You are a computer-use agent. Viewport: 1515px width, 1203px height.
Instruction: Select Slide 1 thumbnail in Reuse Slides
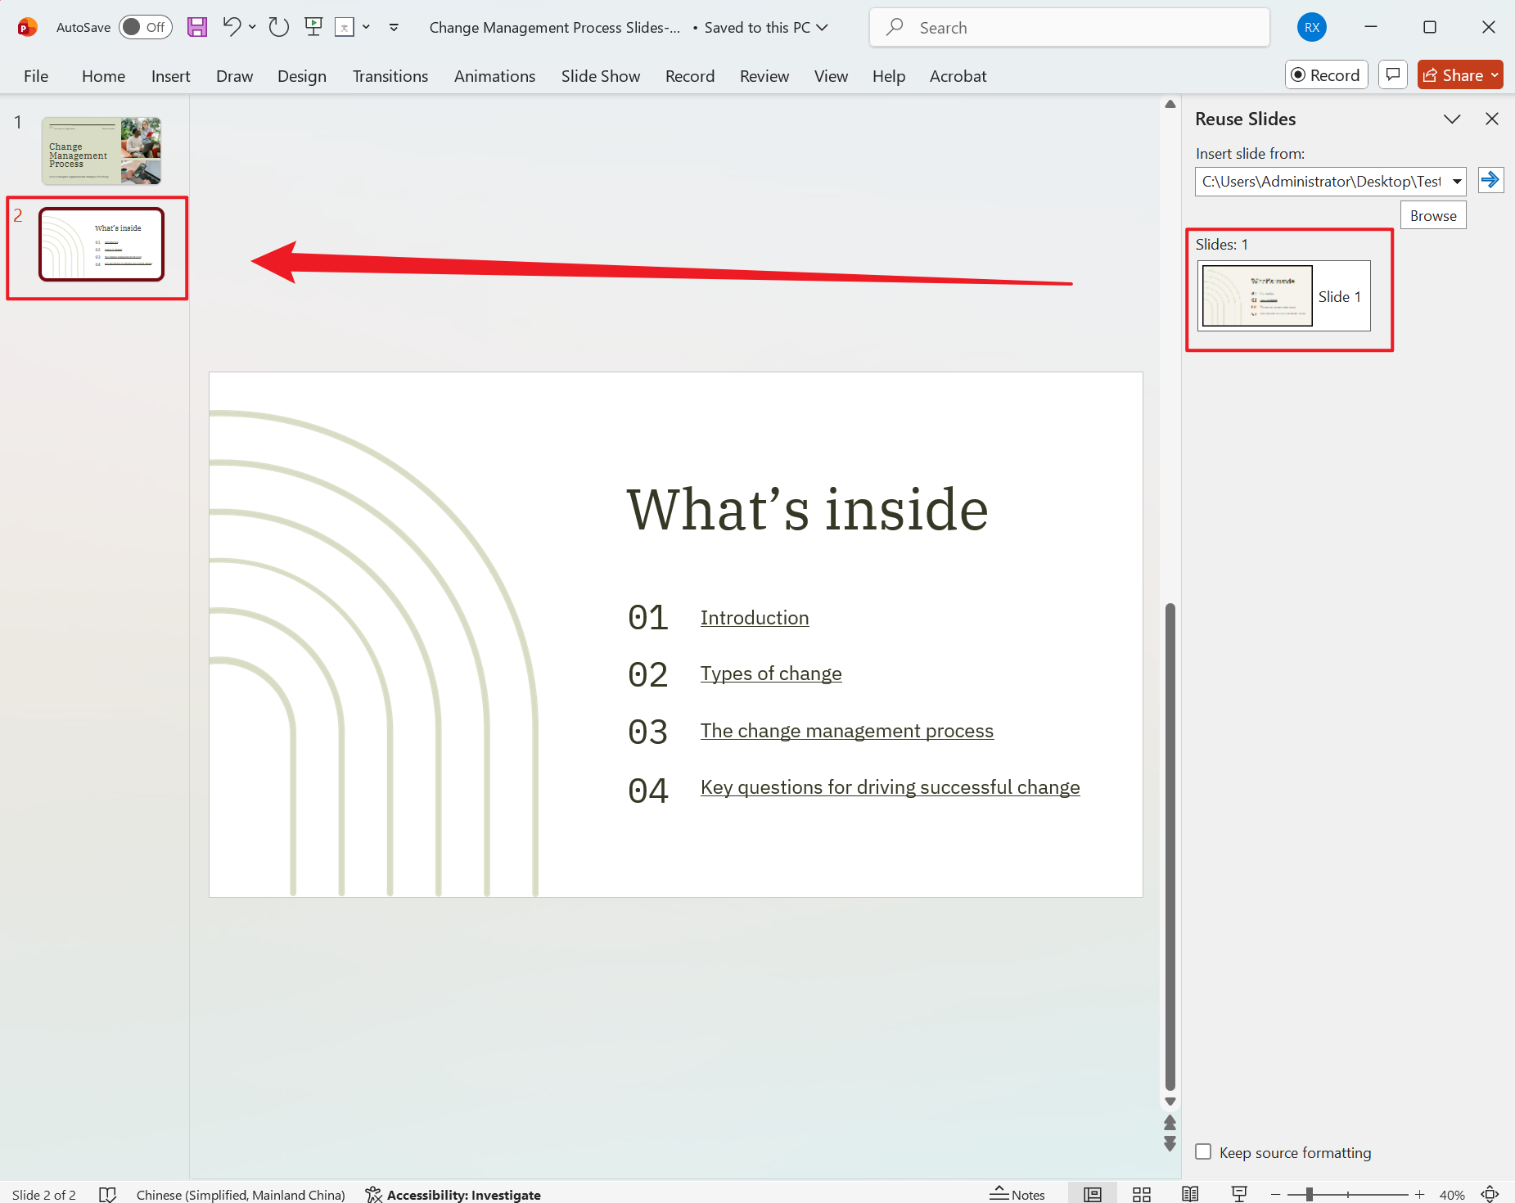click(x=1256, y=296)
